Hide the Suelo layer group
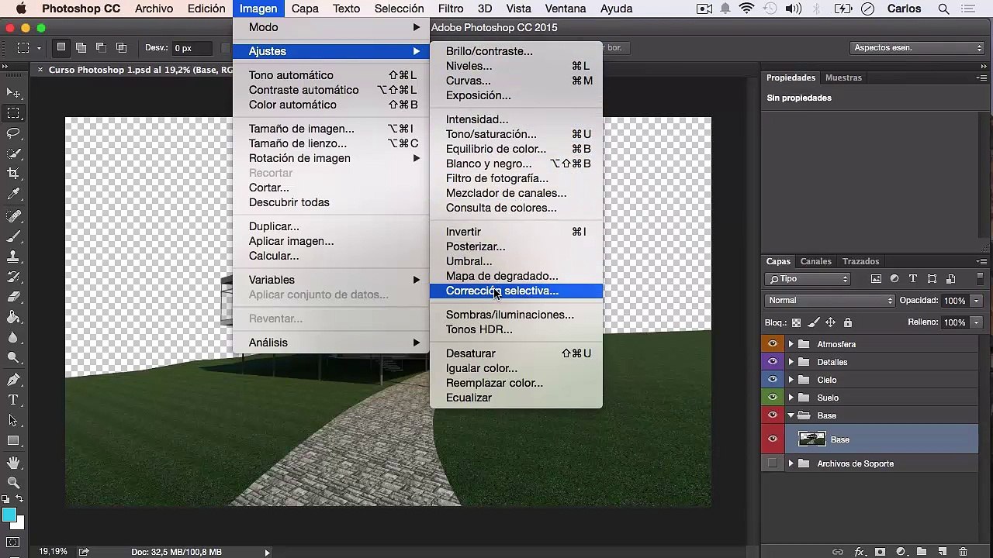The width and height of the screenshot is (993, 558). (772, 398)
